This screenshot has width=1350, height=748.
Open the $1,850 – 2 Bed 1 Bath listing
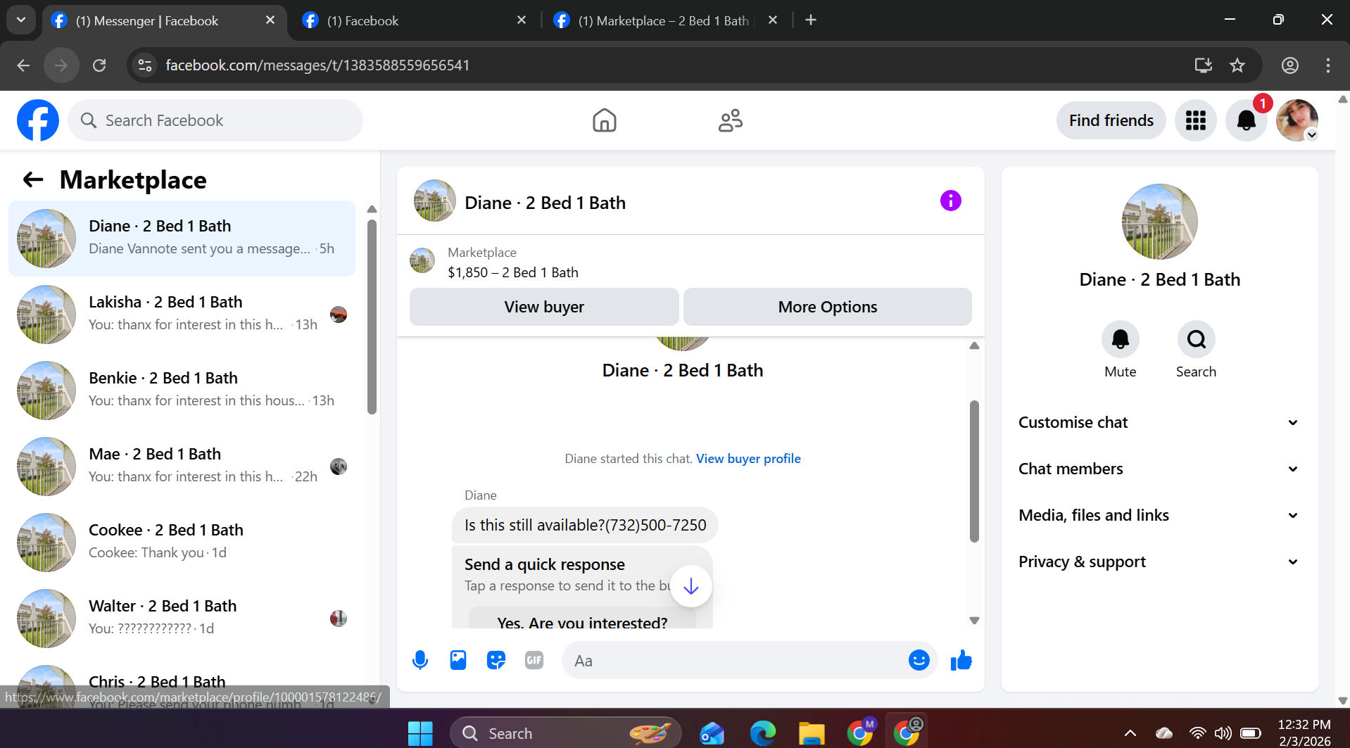[513, 272]
